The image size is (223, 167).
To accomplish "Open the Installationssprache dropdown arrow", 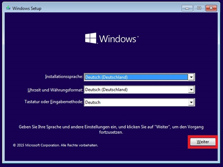I will coord(191,77).
